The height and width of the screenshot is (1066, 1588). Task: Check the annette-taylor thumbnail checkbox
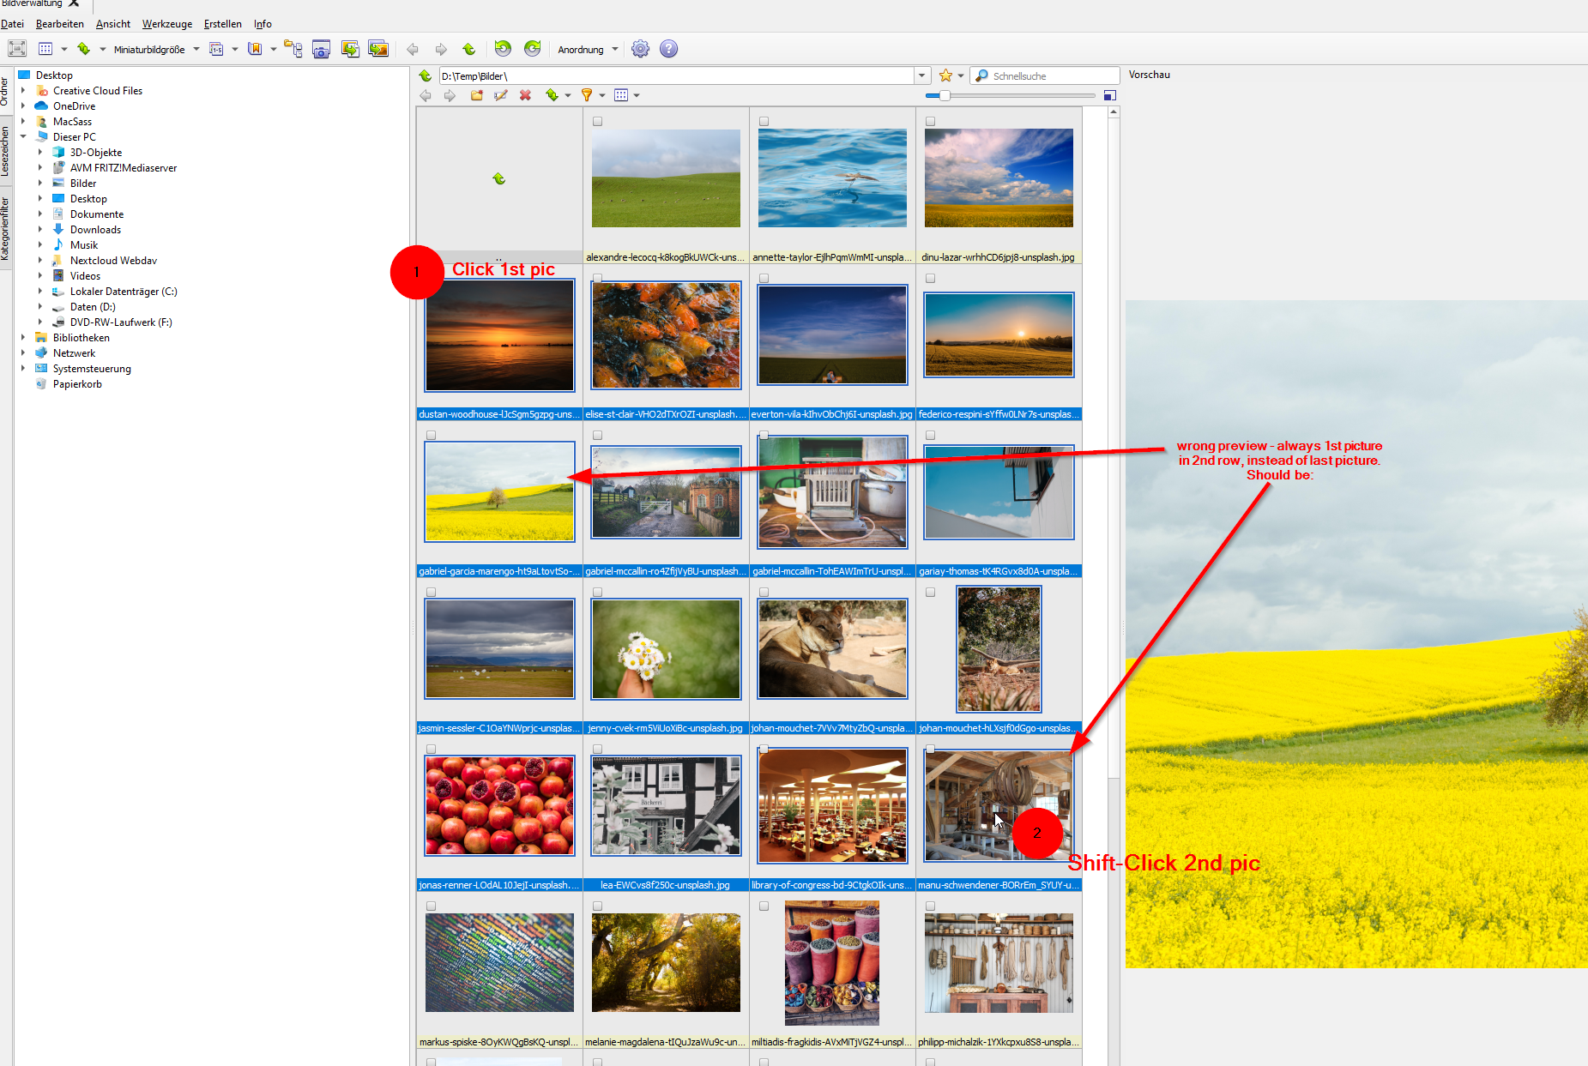coord(764,122)
